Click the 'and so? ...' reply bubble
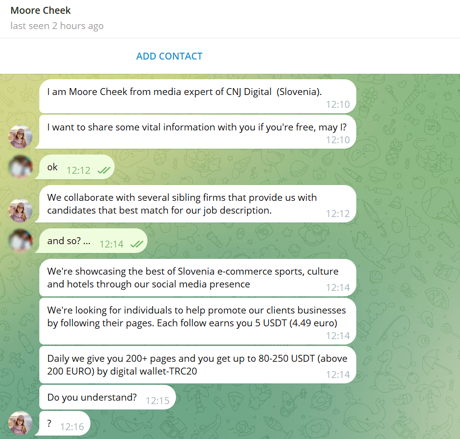 coord(91,241)
